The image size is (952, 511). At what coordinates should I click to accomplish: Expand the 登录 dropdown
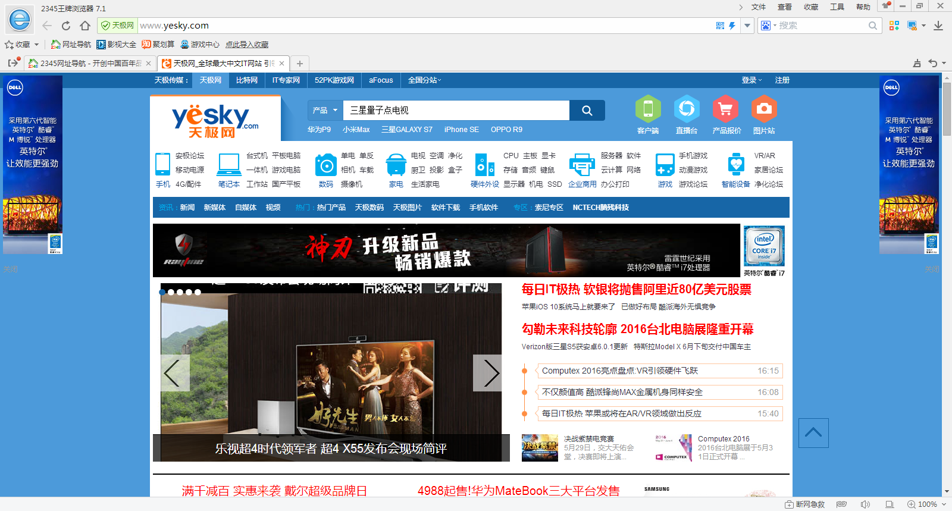click(751, 80)
